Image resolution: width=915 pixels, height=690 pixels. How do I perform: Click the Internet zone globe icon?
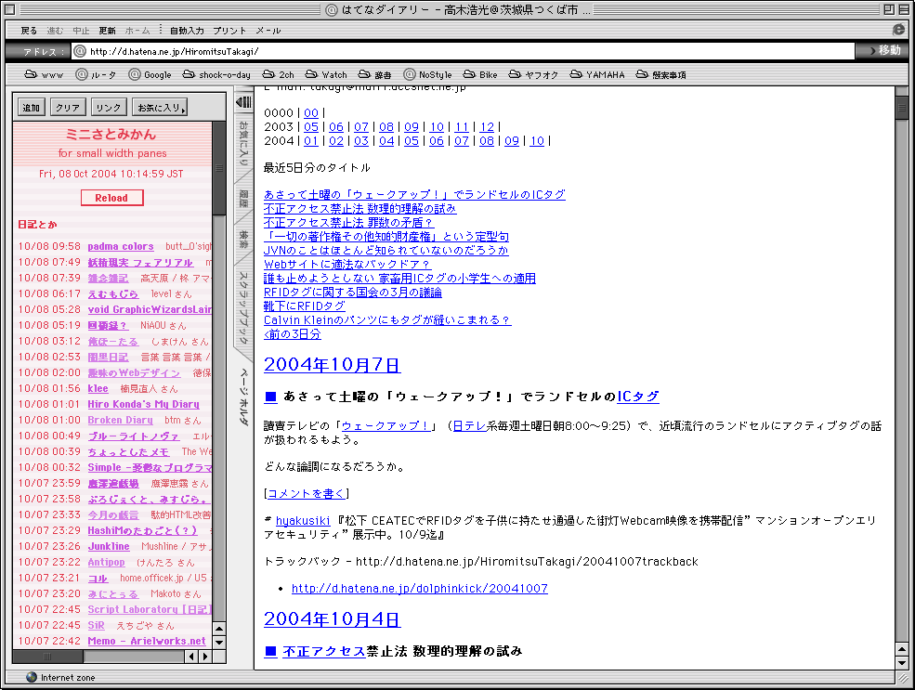click(32, 677)
